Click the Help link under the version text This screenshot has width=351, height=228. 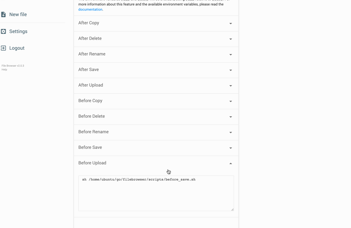4,70
